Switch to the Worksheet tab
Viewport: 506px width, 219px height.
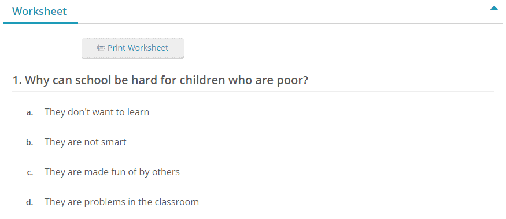tap(39, 12)
